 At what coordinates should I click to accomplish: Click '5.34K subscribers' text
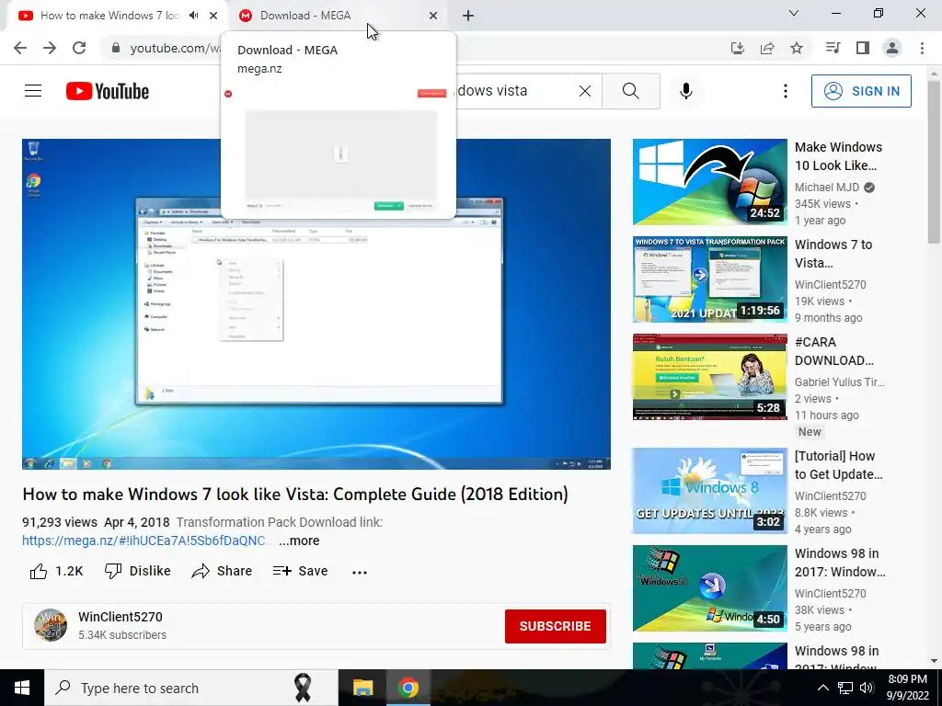[x=122, y=635]
